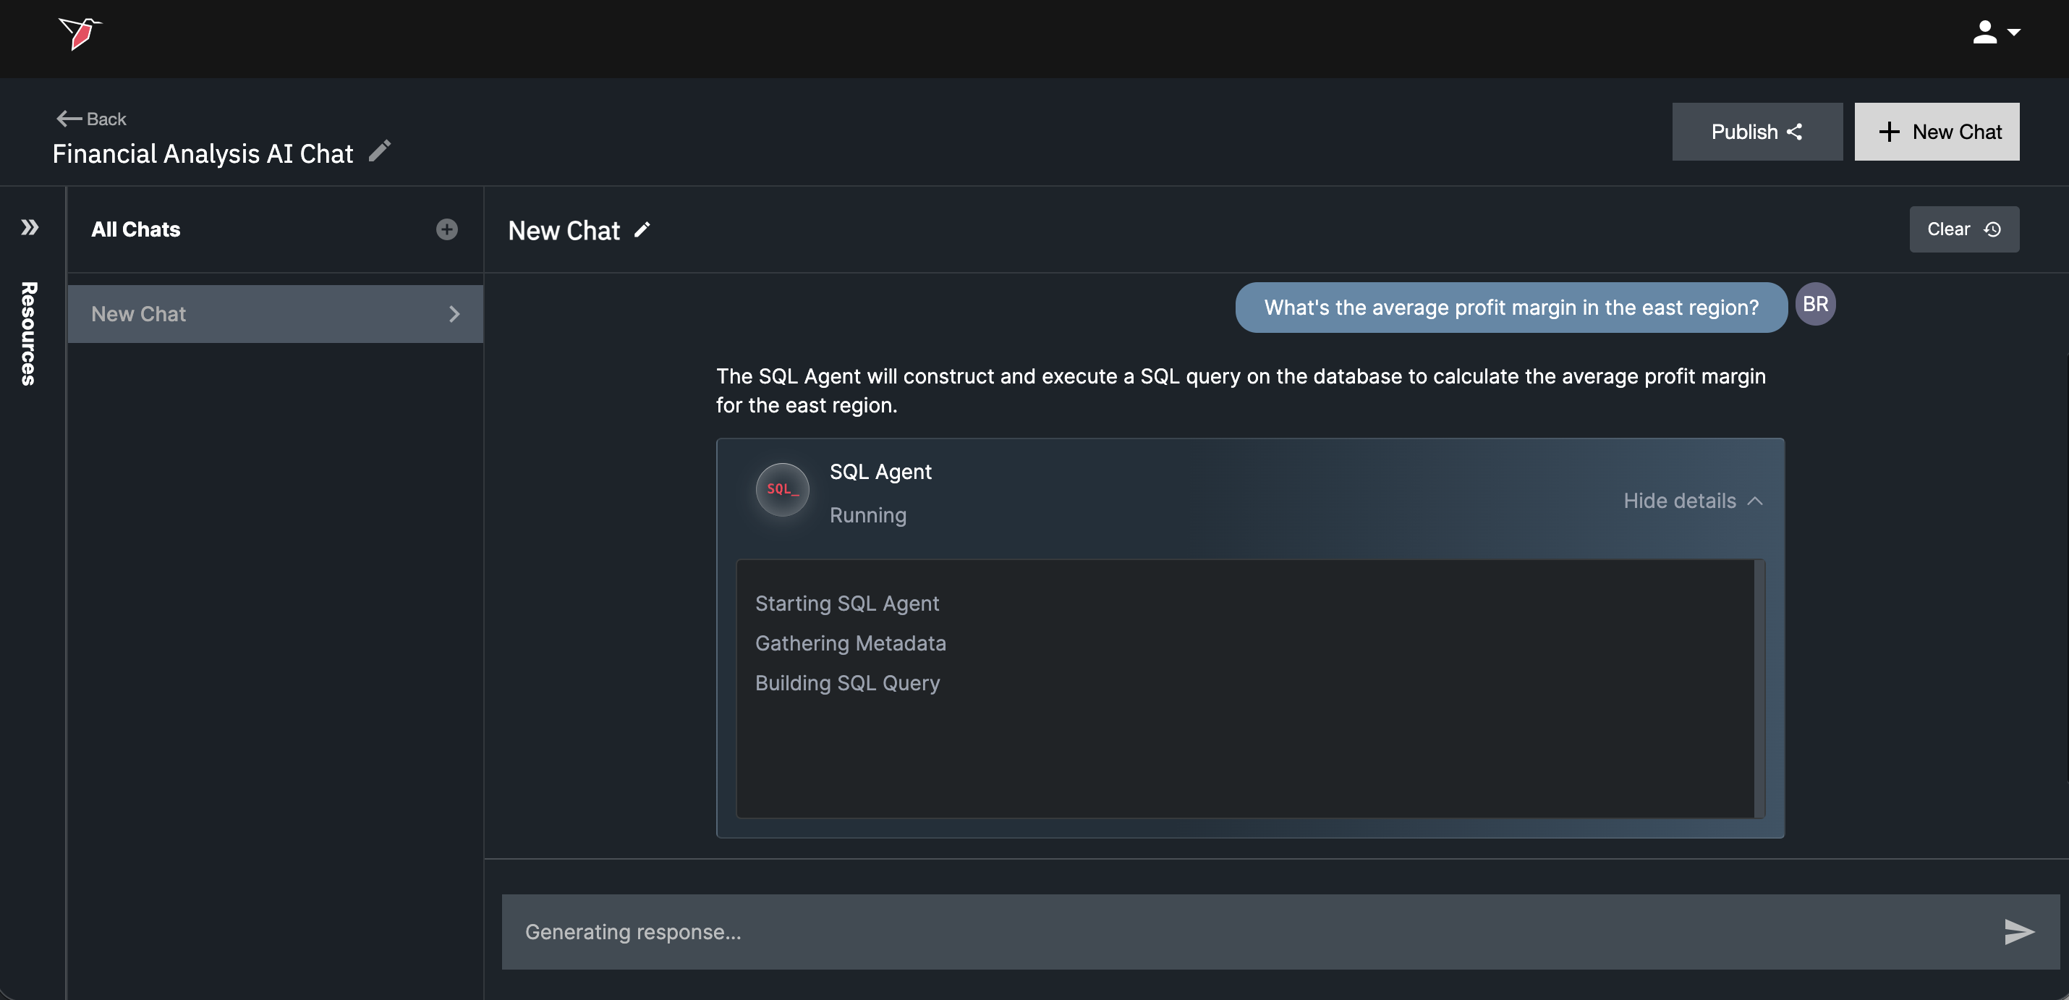Click the chevron on New Chat list item
Image resolution: width=2069 pixels, height=1000 pixels.
[454, 314]
